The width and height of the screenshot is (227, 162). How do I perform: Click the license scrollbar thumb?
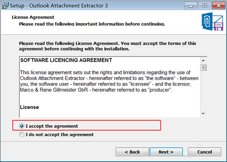(x=204, y=68)
